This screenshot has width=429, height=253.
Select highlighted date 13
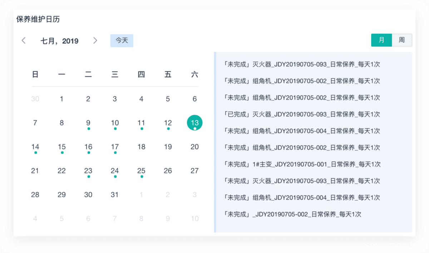[x=194, y=123]
